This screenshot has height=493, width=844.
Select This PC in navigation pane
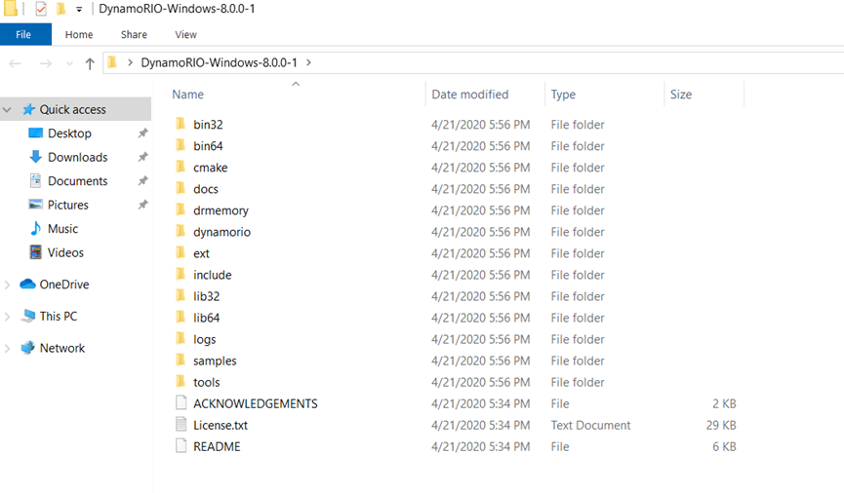point(59,316)
